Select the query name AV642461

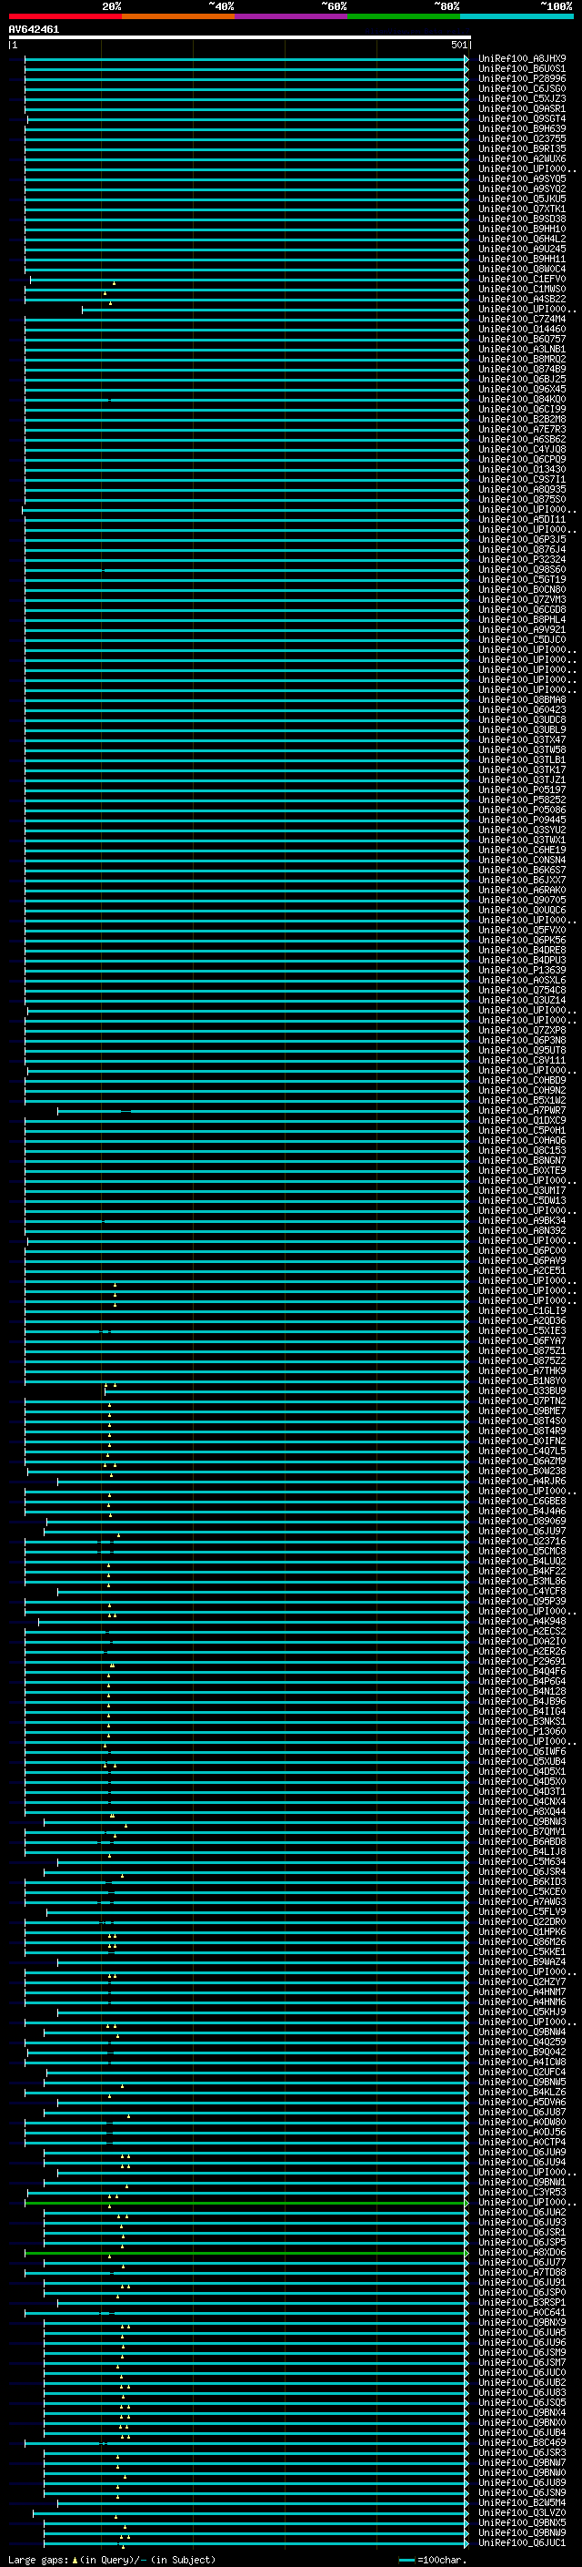(x=34, y=30)
